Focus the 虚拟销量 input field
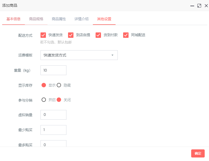 point(53,115)
